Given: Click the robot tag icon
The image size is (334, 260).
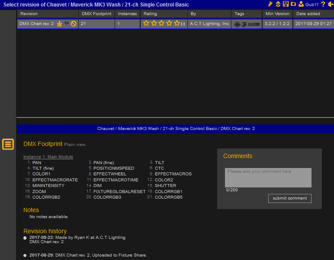Looking at the screenshot, I should [x=237, y=25].
